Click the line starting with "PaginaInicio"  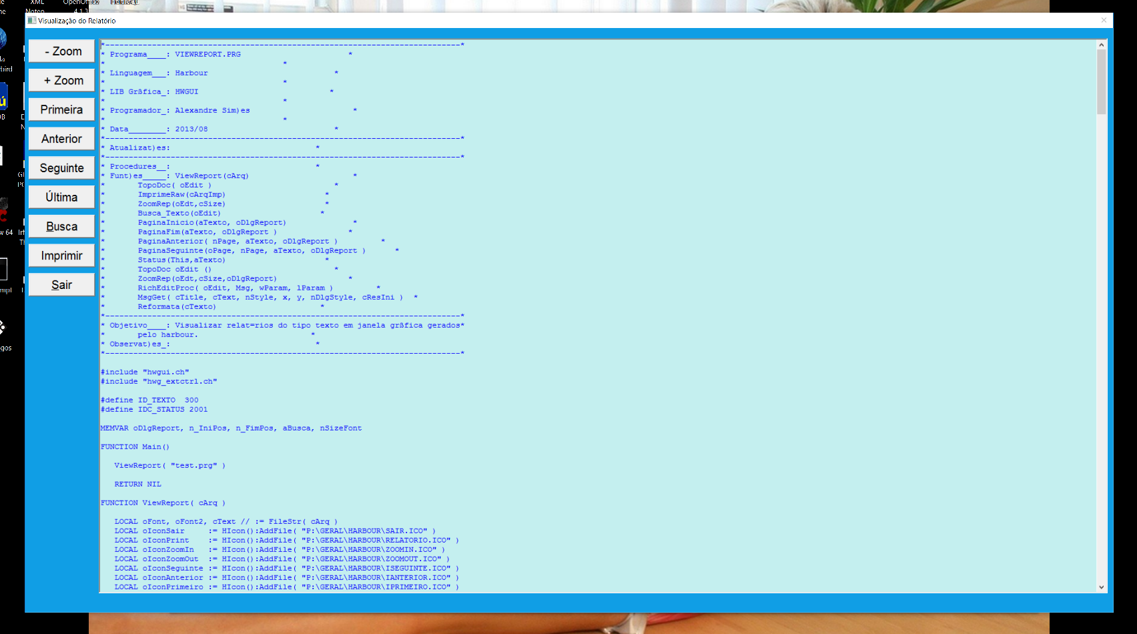pyautogui.click(x=212, y=223)
